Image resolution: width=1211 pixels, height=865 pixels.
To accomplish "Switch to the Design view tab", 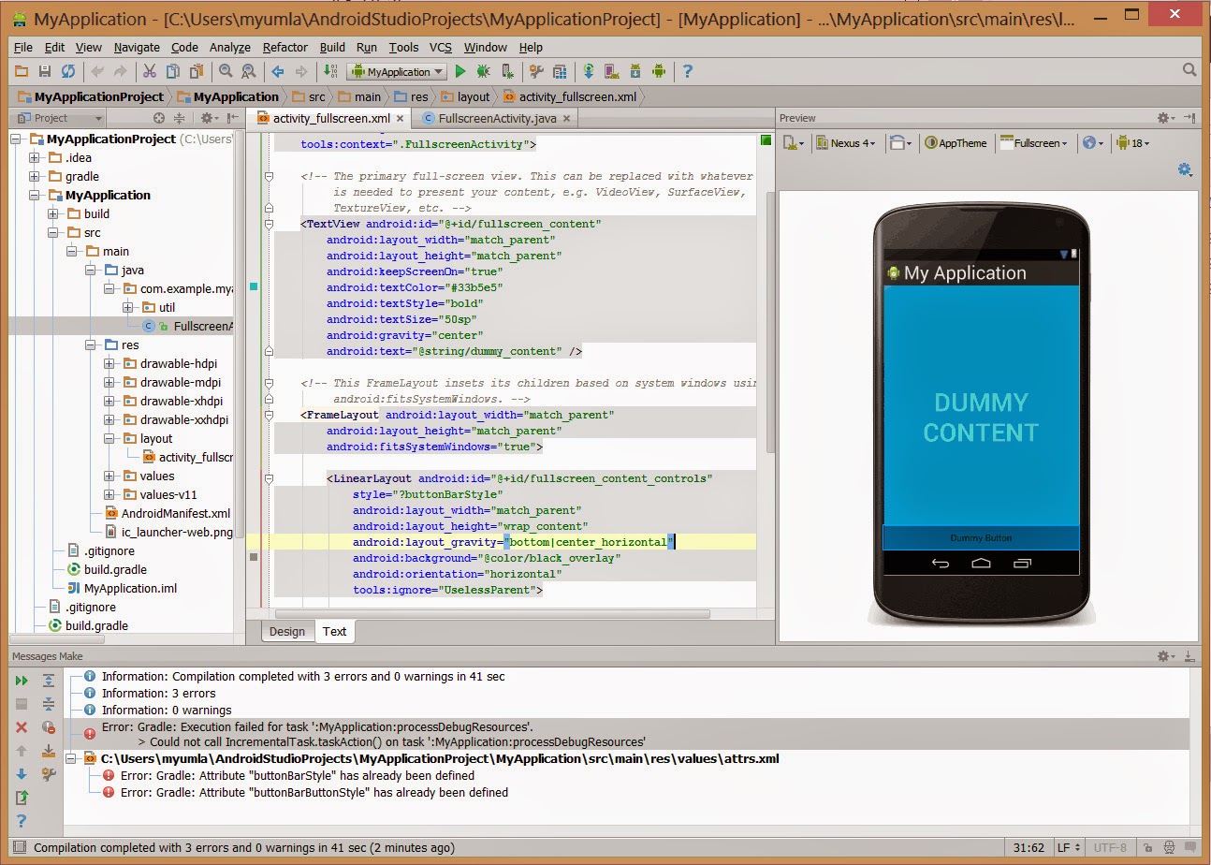I will [x=287, y=631].
